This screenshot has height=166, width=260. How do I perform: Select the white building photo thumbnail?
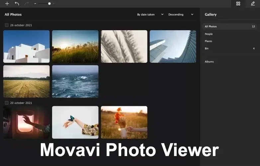click(x=26, y=46)
